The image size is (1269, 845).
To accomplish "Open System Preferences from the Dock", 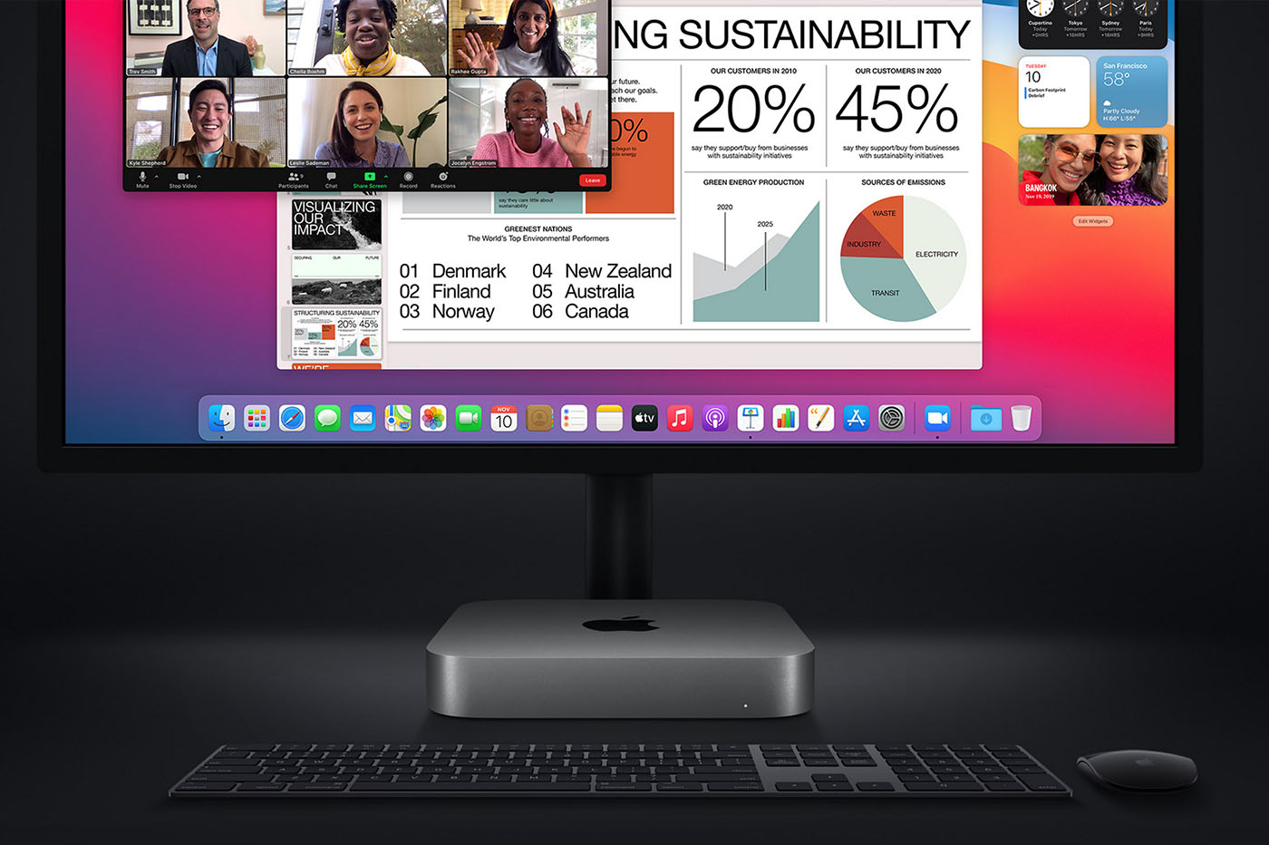I will click(892, 418).
